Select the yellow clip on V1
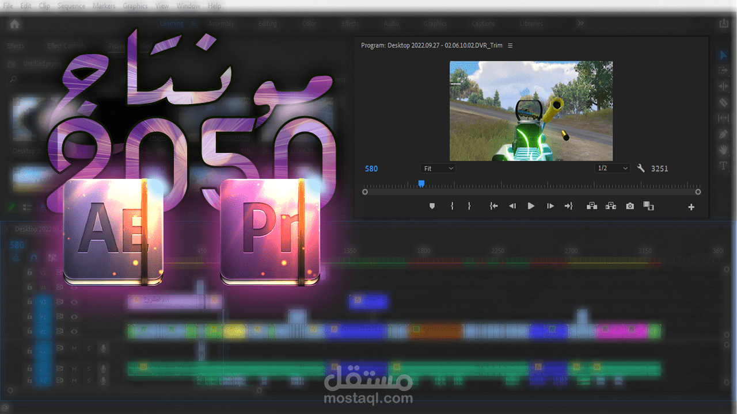This screenshot has width=737, height=414. 234,331
